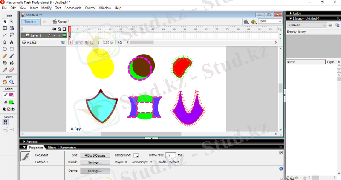Open the Commands menu
Screen dimensions: 341x180
coord(72,8)
